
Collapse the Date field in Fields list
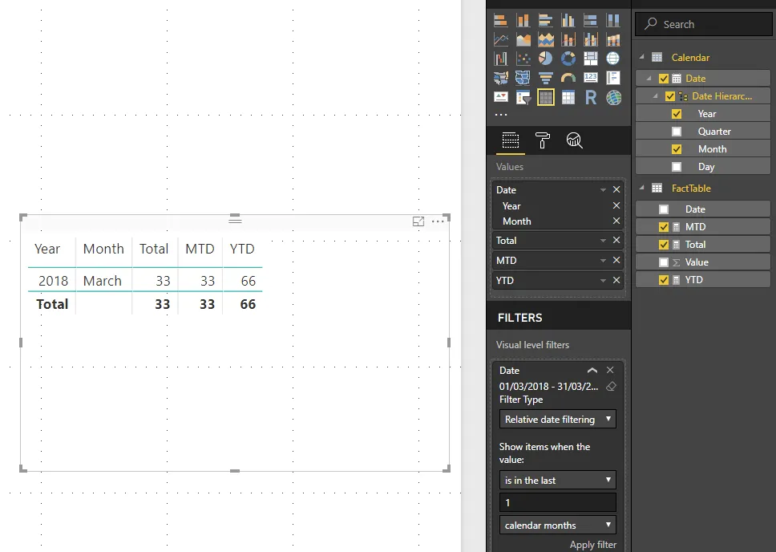pyautogui.click(x=649, y=79)
